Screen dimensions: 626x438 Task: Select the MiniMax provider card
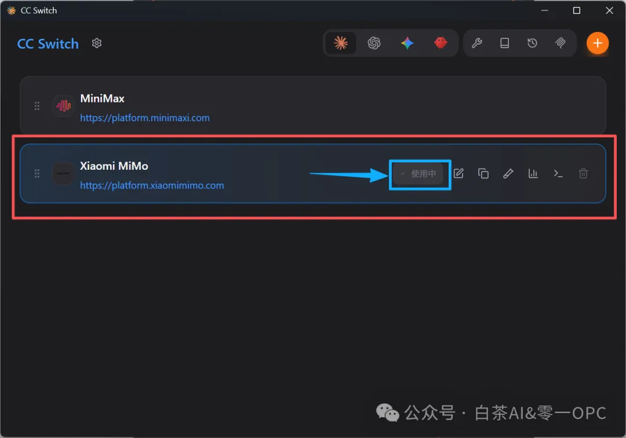[313, 105]
